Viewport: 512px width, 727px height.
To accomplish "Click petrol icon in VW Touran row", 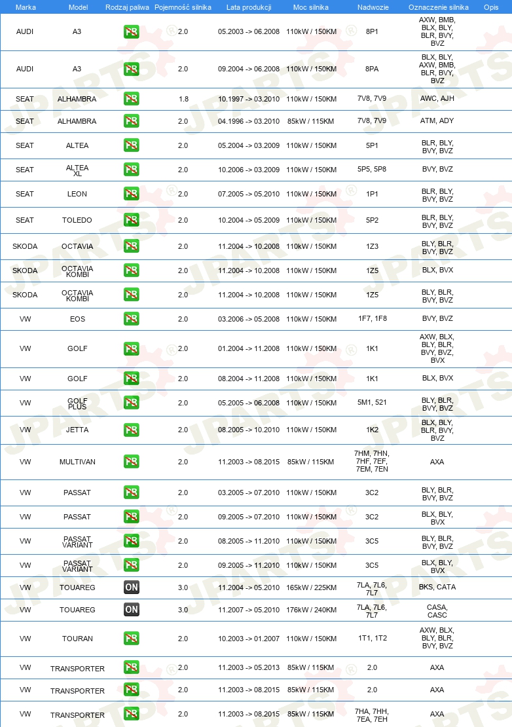I will tap(132, 639).
